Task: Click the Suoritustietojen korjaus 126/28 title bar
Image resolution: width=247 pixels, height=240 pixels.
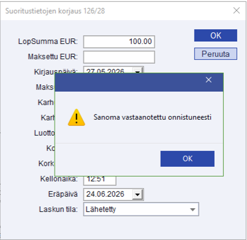Action: point(114,11)
